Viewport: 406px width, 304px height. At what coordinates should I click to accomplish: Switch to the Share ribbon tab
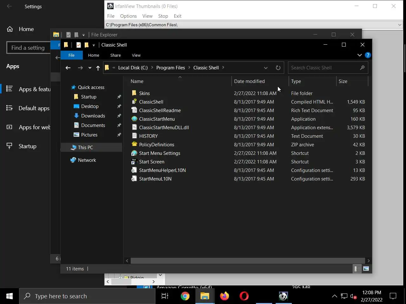[x=115, y=55]
